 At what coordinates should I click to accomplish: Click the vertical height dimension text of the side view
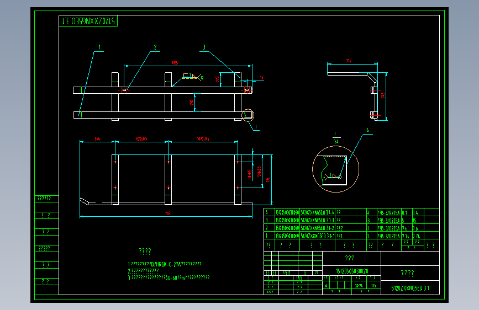pyautogui.click(x=383, y=95)
